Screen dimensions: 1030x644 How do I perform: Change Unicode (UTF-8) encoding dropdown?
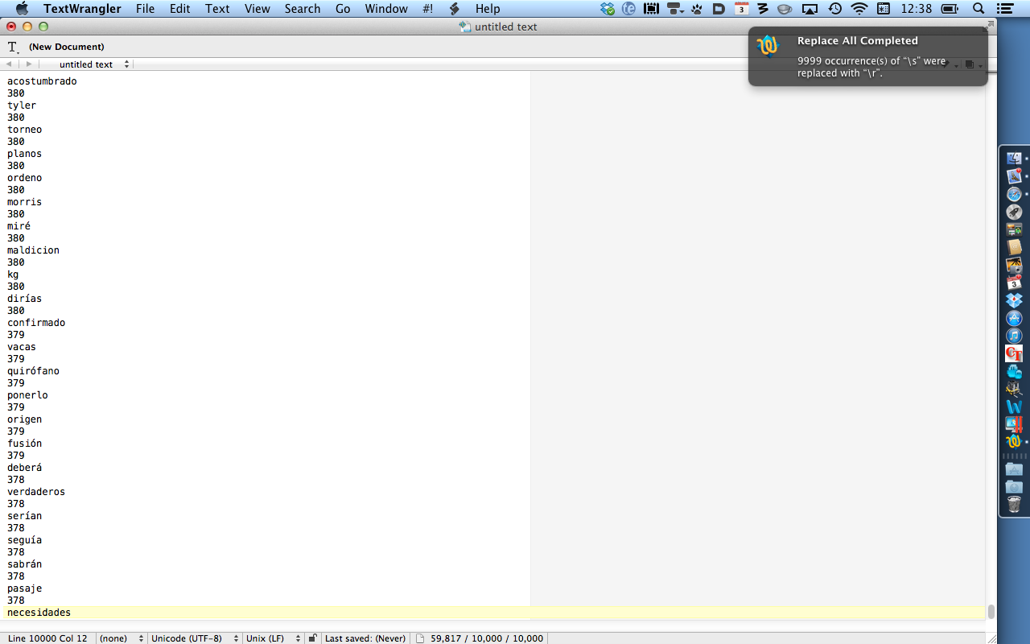193,638
